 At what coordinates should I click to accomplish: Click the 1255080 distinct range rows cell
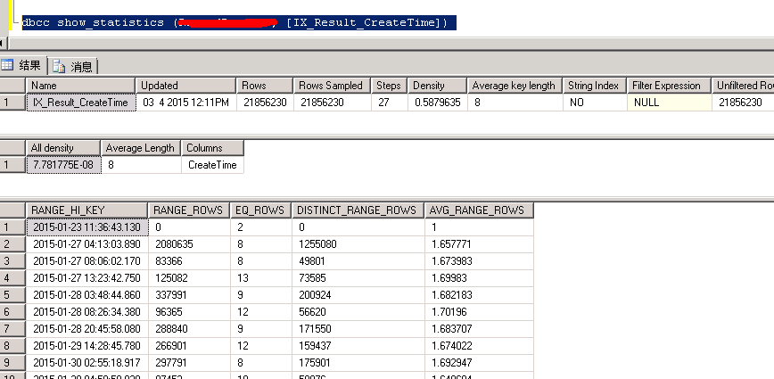point(358,244)
